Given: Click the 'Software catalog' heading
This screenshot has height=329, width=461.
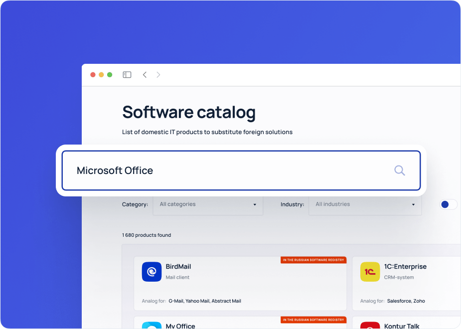Looking at the screenshot, I should [x=189, y=112].
